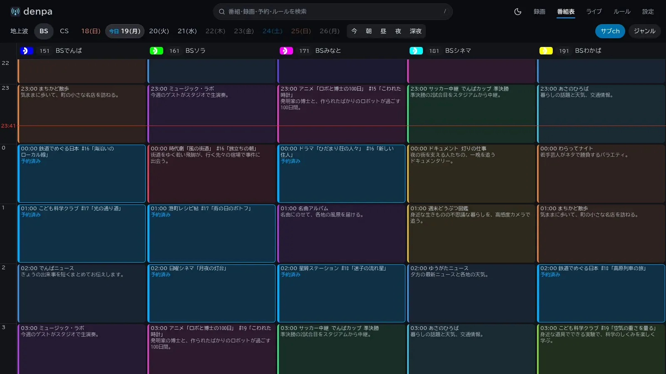Open 00:00 わらってナイト program
The image size is (666, 374).
coord(601,174)
